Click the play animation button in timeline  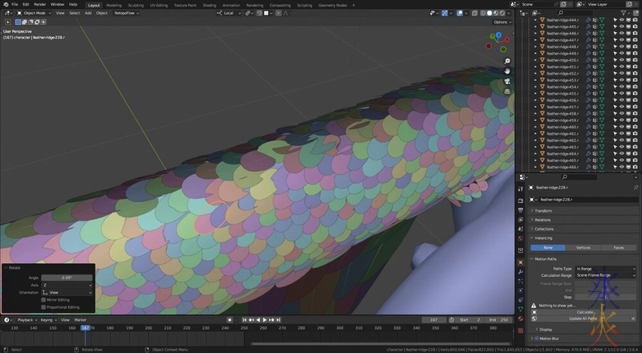264,320
